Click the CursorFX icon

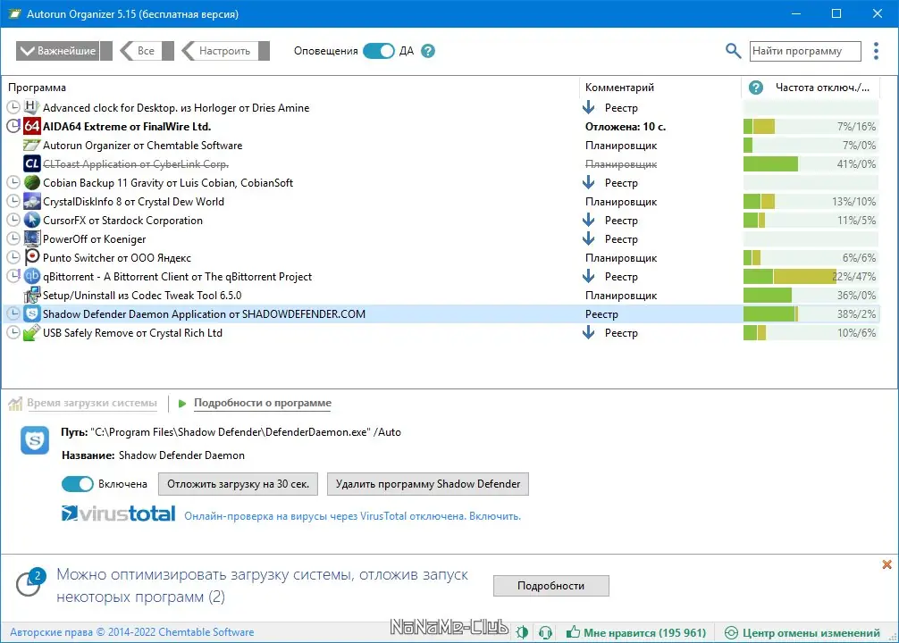(x=32, y=220)
